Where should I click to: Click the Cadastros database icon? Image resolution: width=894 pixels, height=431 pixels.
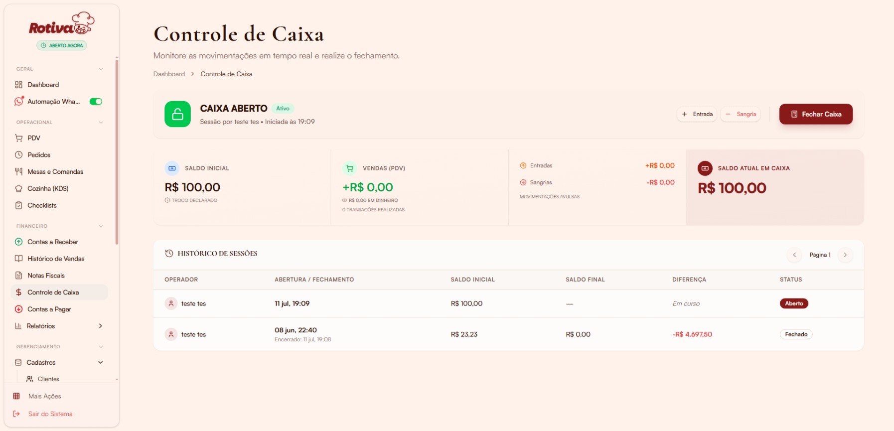click(18, 362)
